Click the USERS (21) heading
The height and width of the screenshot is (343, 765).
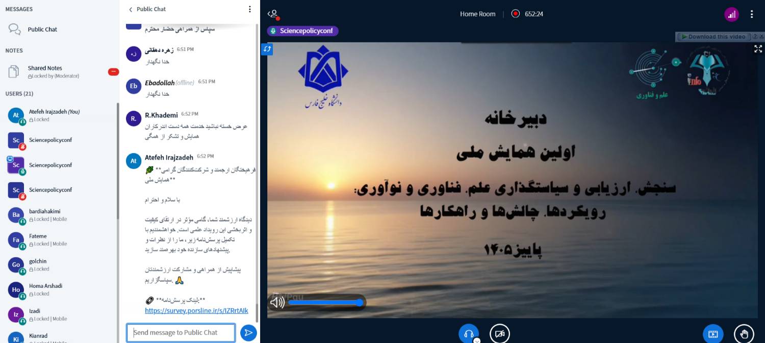tap(19, 94)
